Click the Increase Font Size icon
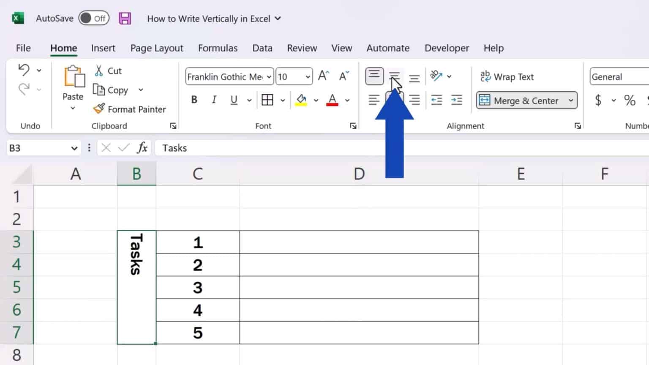This screenshot has width=649, height=365. click(x=324, y=76)
